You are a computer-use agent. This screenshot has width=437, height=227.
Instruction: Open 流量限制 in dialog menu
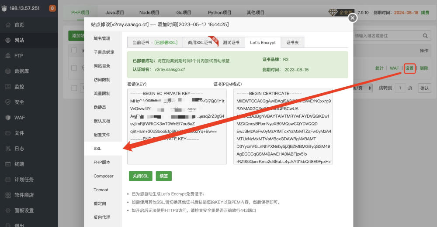(x=103, y=93)
